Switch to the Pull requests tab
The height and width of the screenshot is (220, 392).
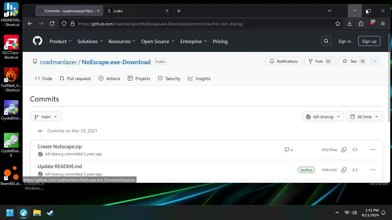click(x=75, y=79)
